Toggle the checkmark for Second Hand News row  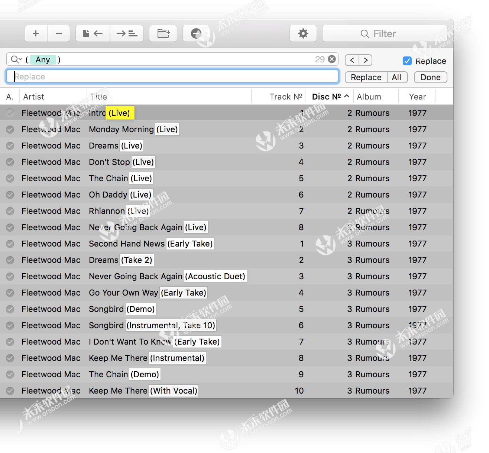click(10, 244)
